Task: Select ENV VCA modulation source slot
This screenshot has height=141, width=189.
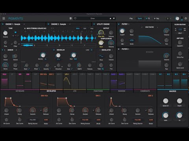Action: (43, 81)
